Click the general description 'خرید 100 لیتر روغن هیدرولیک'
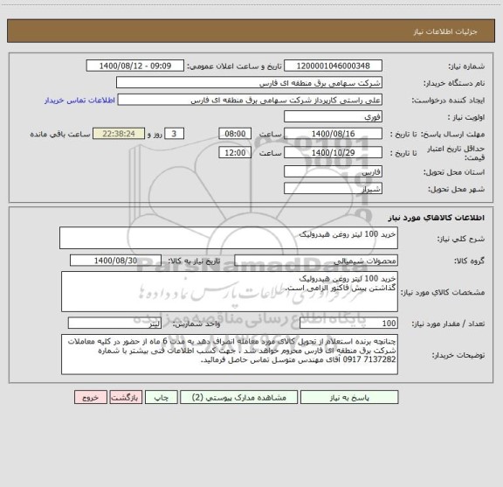 (x=229, y=238)
